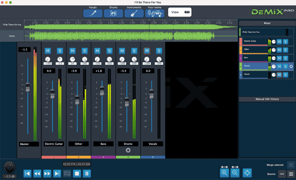The image size is (296, 180).
Task: Click the Drums channel fader handle
Action: coord(127,102)
